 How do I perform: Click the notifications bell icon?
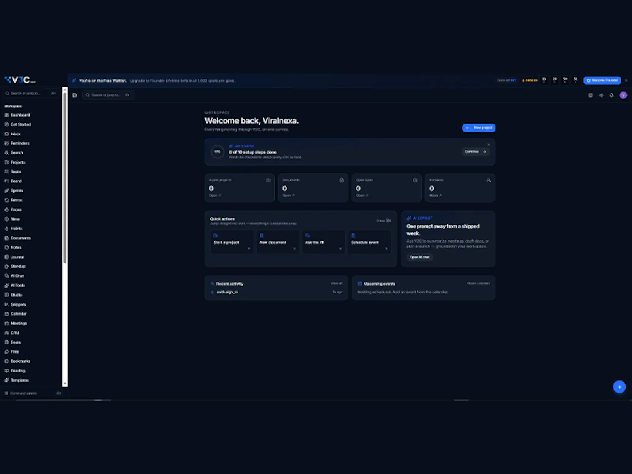tap(611, 95)
